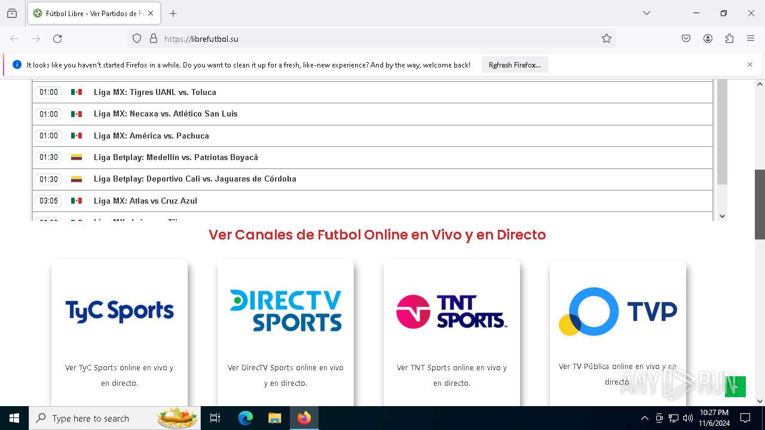Open the volume speaker tray icon
The height and width of the screenshot is (430, 765).
pyautogui.click(x=688, y=418)
